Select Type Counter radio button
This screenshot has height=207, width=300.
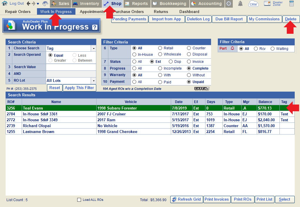(189, 48)
